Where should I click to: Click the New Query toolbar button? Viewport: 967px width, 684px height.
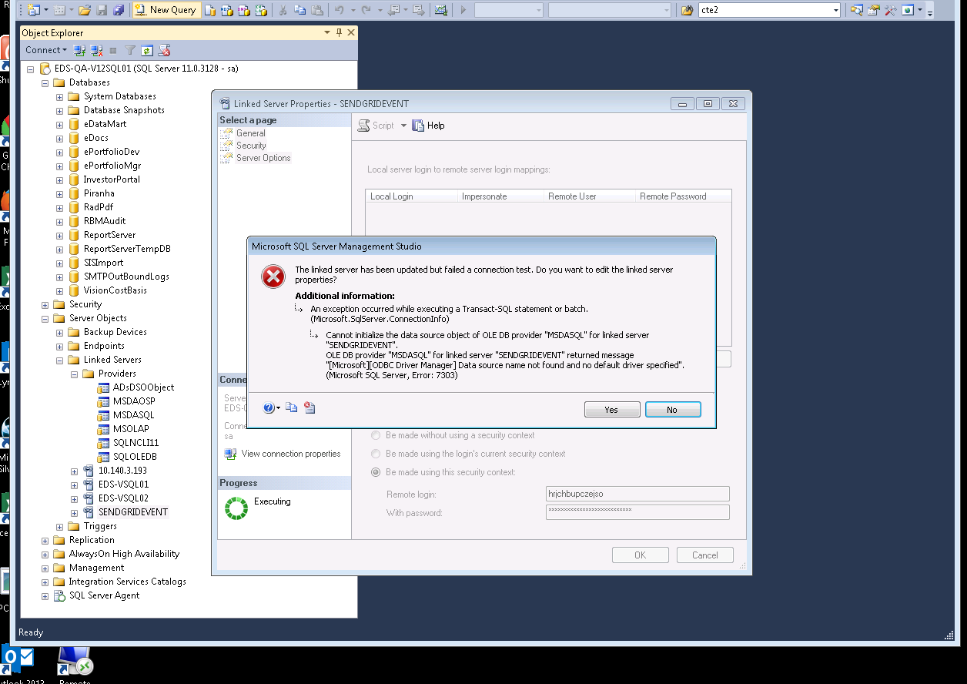(x=166, y=10)
